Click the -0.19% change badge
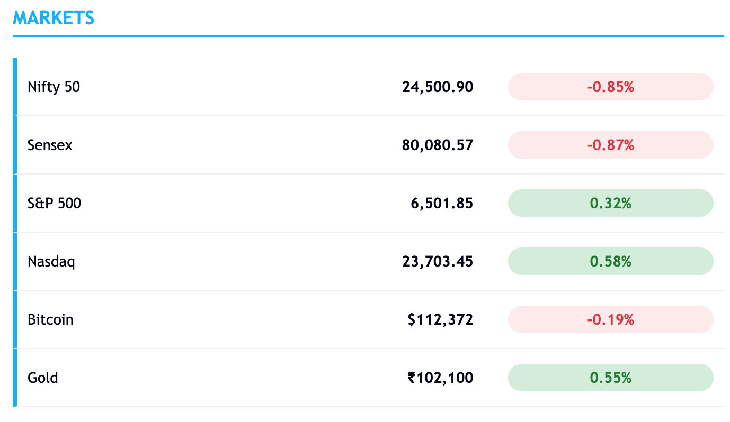Viewport: 730px width, 422px height. [611, 319]
